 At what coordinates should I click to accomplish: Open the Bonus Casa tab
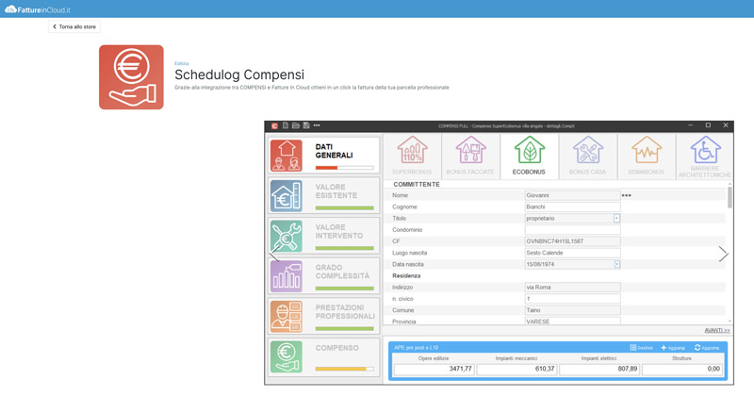587,156
